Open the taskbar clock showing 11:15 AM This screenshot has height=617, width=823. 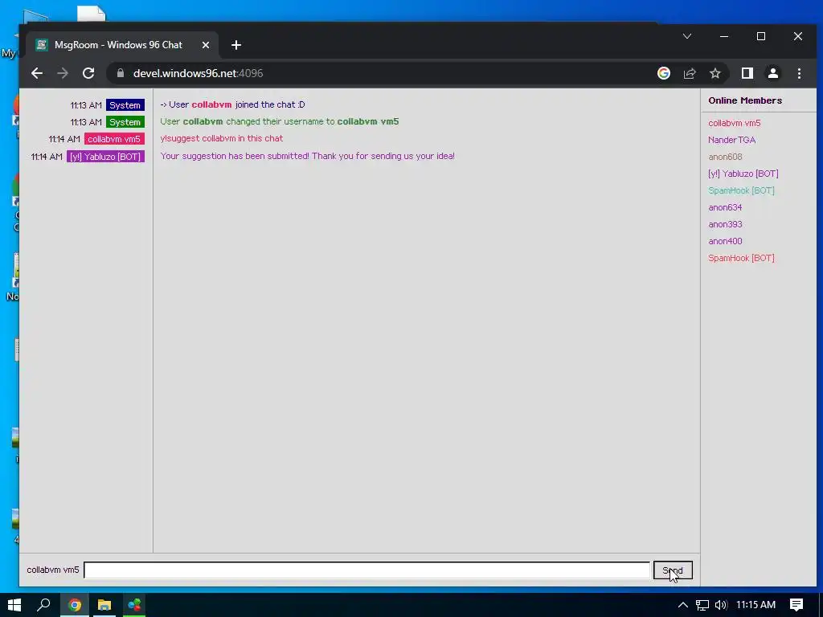tap(755, 605)
